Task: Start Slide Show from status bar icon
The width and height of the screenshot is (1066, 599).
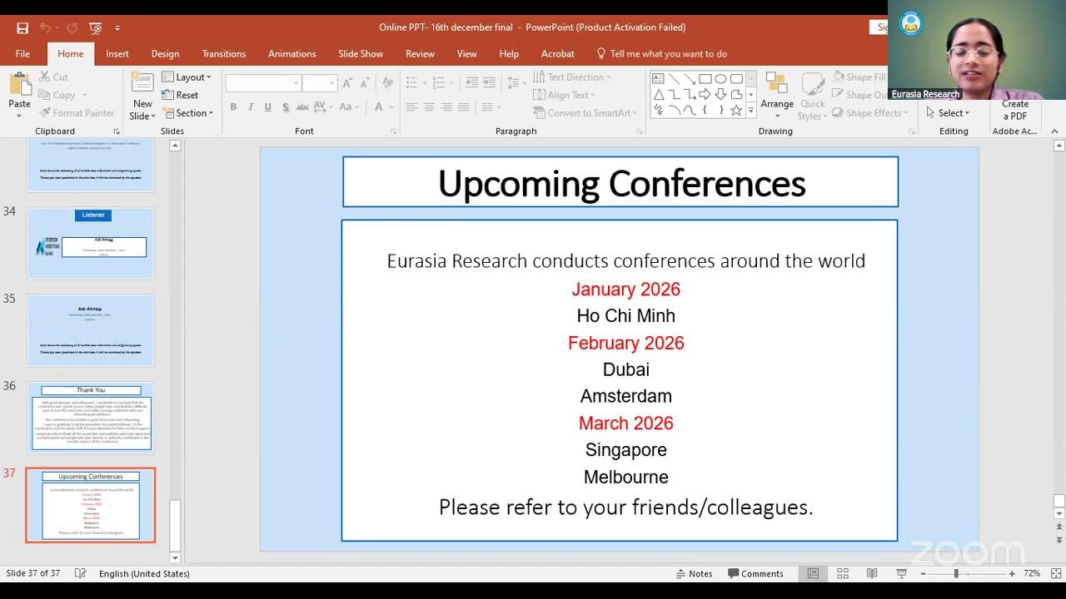Action: [901, 574]
